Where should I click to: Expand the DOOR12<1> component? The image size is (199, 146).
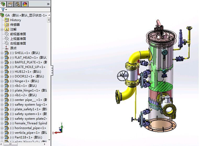2,76
